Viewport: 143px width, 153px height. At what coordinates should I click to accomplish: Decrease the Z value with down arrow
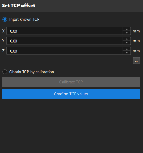127,53
